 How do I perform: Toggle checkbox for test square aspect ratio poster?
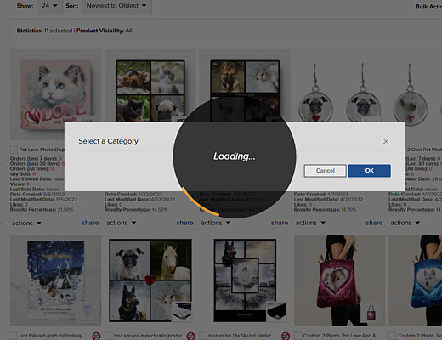[x=109, y=336]
